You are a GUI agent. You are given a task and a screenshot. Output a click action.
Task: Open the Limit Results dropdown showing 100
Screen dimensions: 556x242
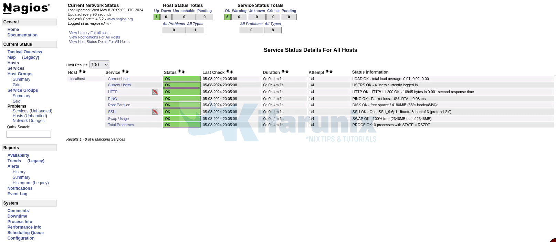tap(100, 65)
